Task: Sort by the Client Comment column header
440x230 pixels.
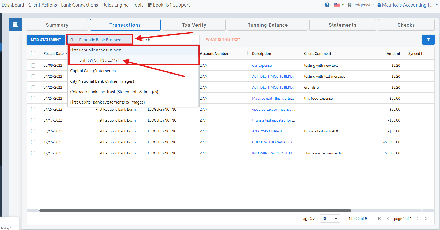Action: coord(317,53)
